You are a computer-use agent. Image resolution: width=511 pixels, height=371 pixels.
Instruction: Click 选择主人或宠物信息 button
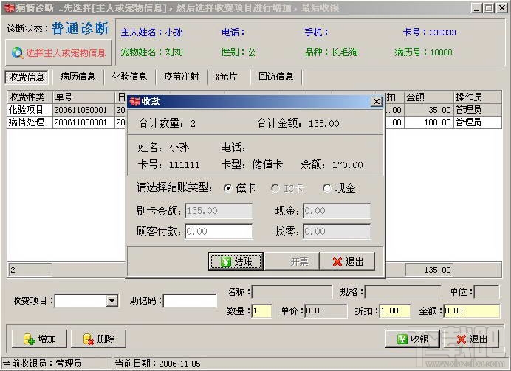pos(58,52)
